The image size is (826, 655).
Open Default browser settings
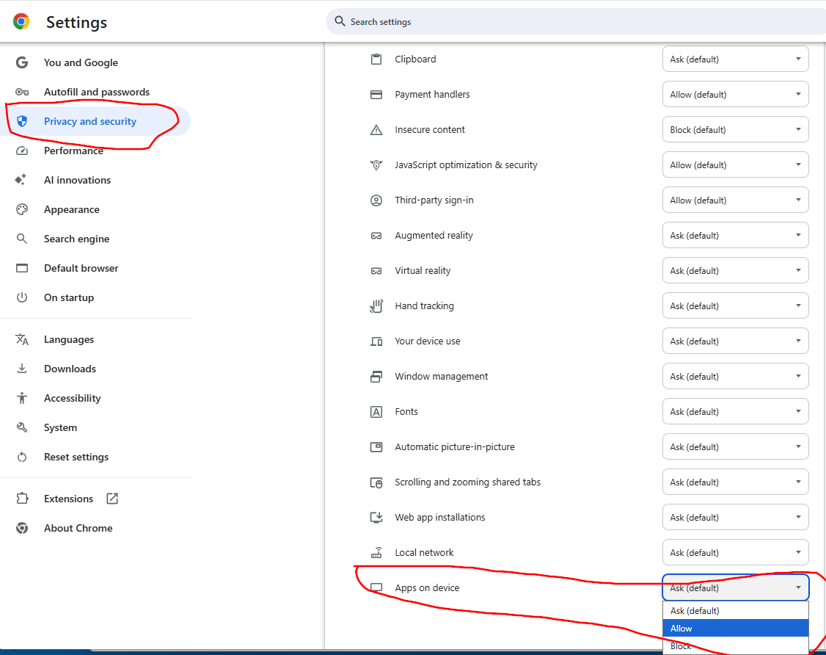(81, 269)
